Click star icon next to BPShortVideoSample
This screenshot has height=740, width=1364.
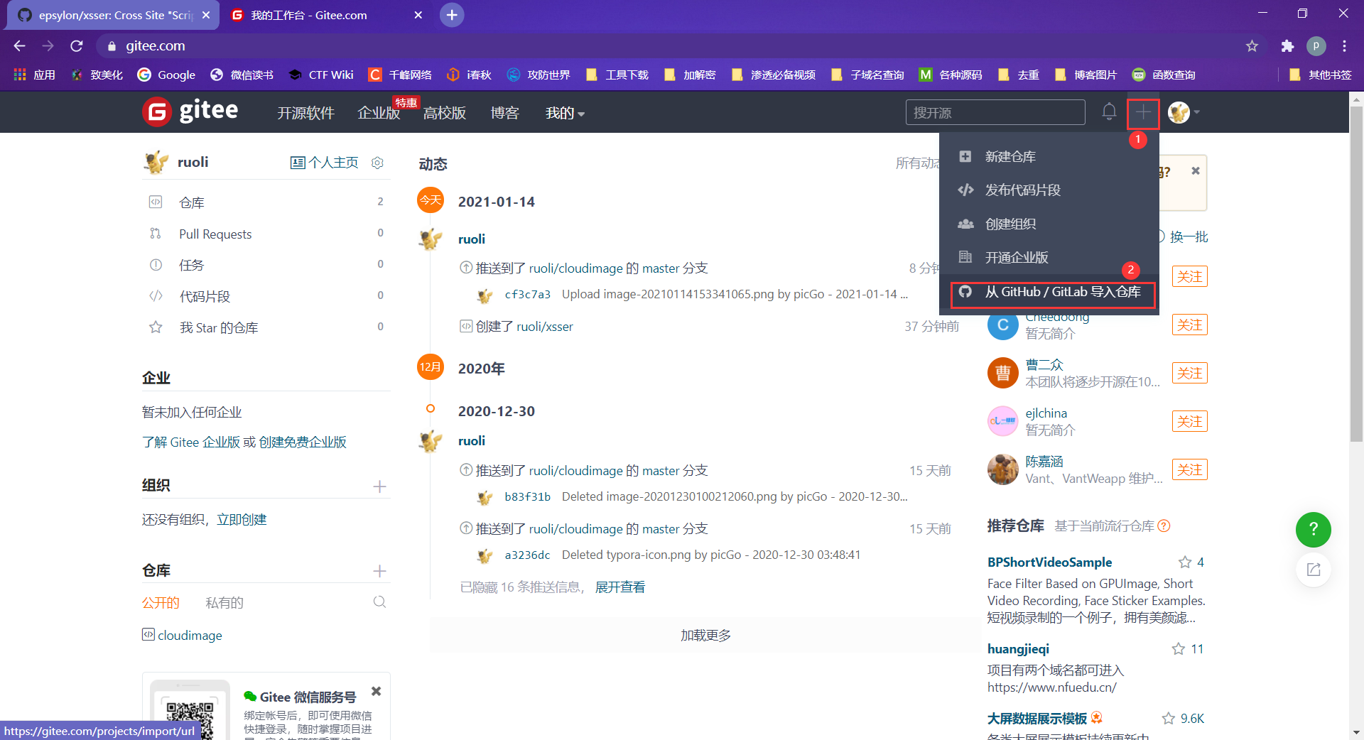(1185, 562)
